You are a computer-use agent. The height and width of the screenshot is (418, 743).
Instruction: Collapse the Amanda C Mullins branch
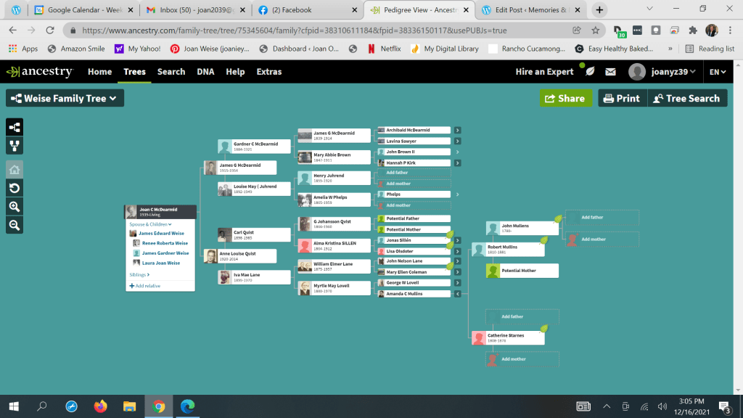pyautogui.click(x=458, y=294)
